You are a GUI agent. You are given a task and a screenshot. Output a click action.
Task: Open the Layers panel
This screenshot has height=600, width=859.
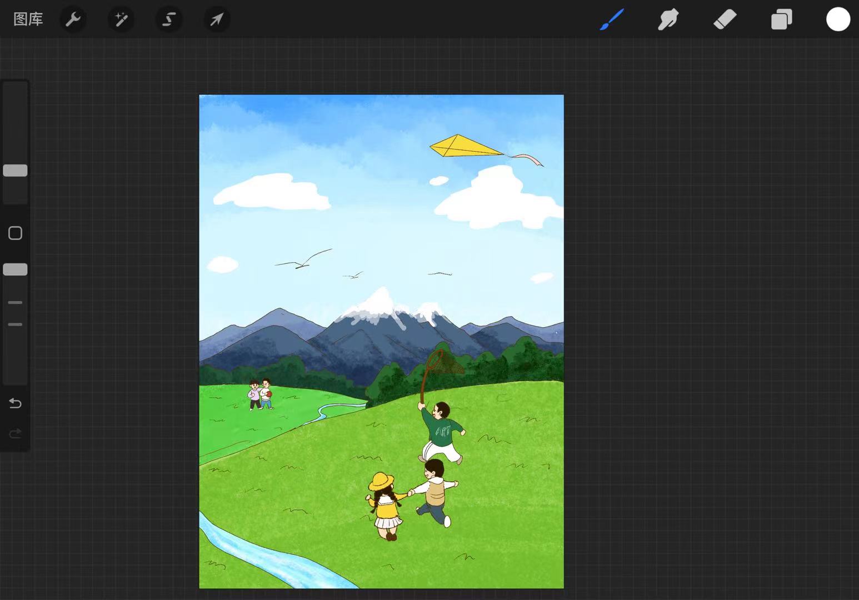coord(781,19)
